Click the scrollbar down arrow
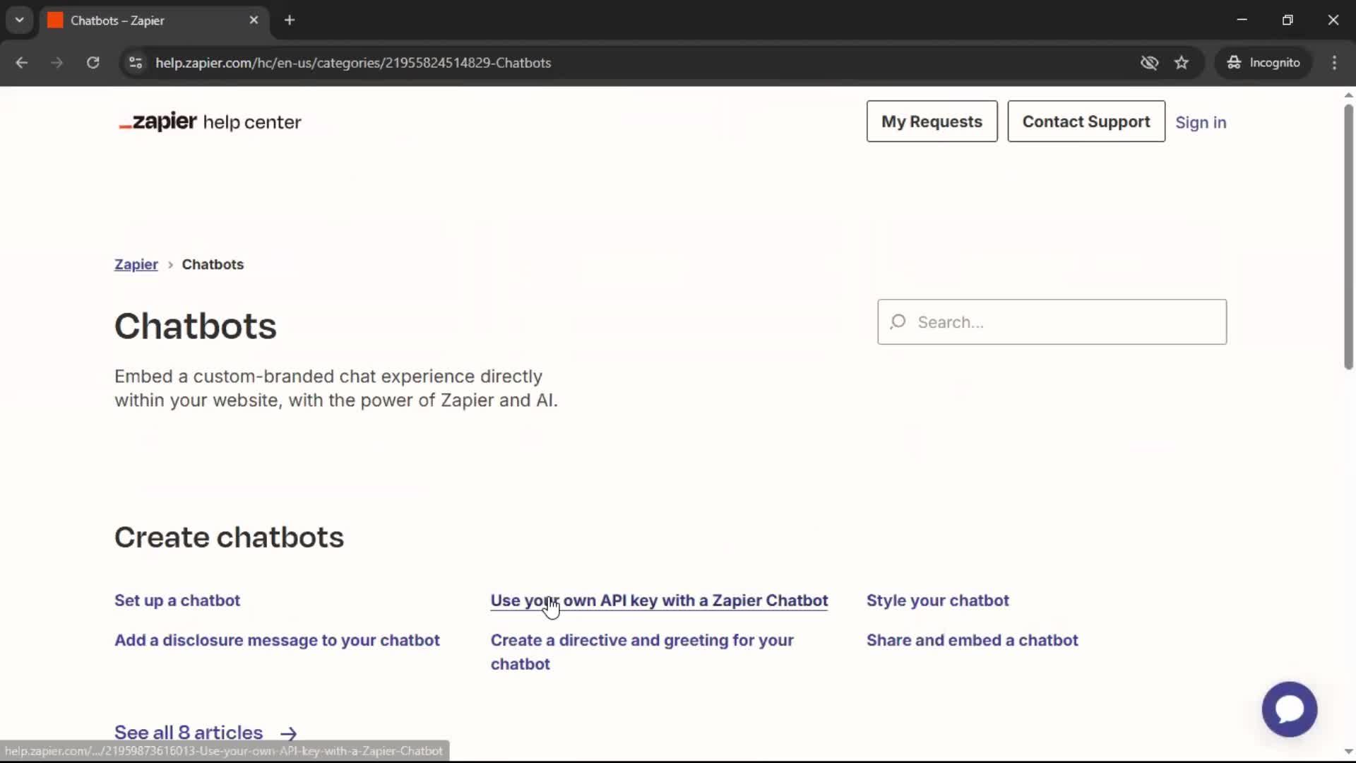Viewport: 1356px width, 763px height. (x=1348, y=752)
